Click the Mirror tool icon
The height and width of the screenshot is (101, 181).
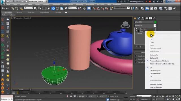pyautogui.click(x=133, y=8)
